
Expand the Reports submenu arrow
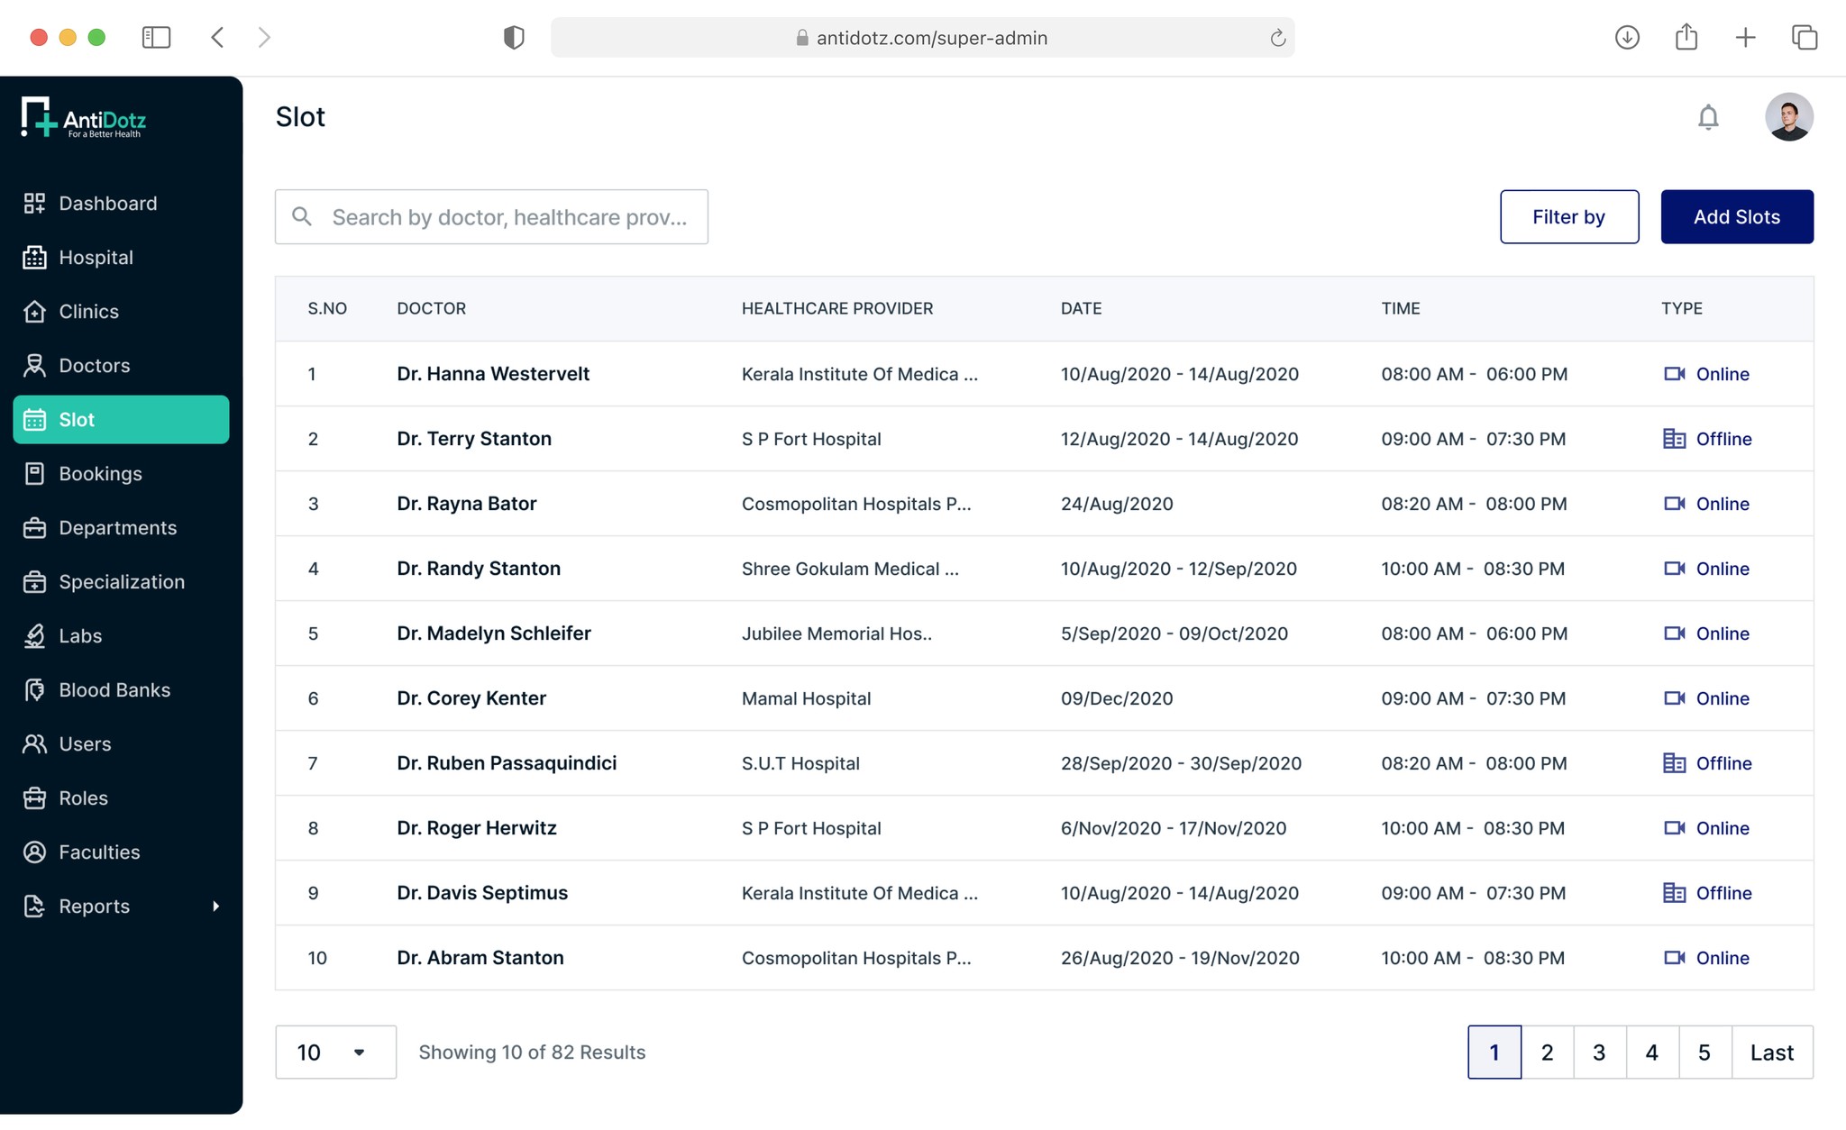coord(215,907)
